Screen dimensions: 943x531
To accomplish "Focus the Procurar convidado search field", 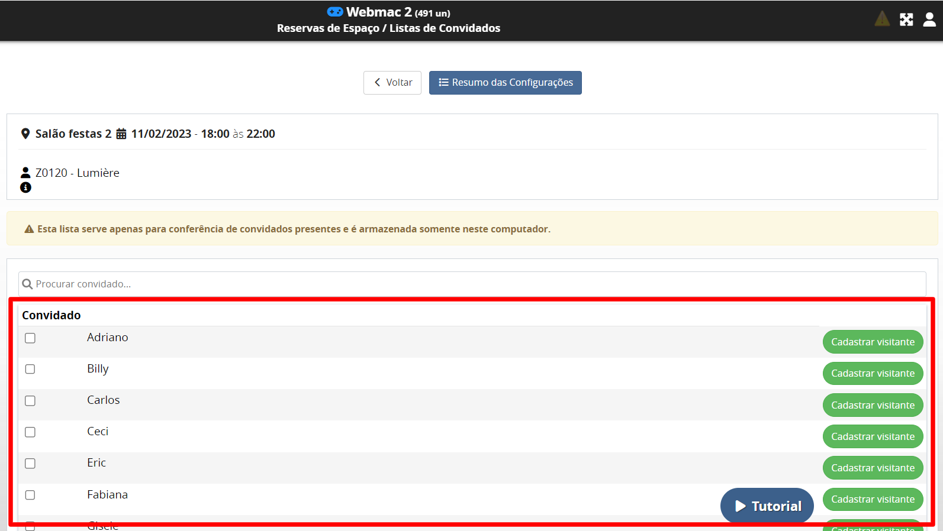I will pos(474,284).
